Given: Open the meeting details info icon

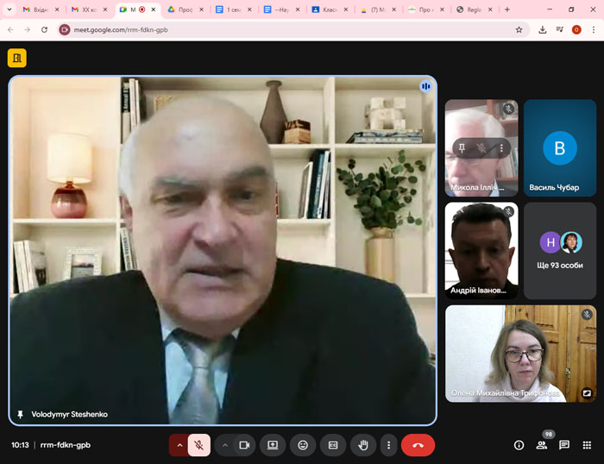Looking at the screenshot, I should pyautogui.click(x=519, y=445).
